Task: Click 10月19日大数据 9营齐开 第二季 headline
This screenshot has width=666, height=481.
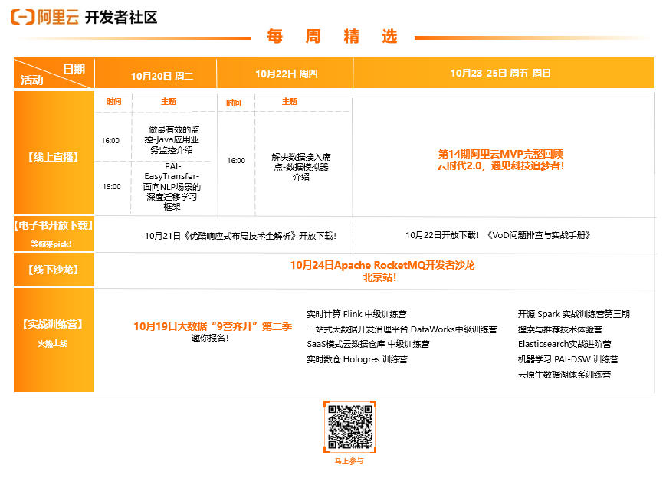Action: pos(213,326)
